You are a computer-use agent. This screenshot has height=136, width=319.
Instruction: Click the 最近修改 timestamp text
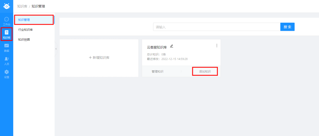(167, 59)
